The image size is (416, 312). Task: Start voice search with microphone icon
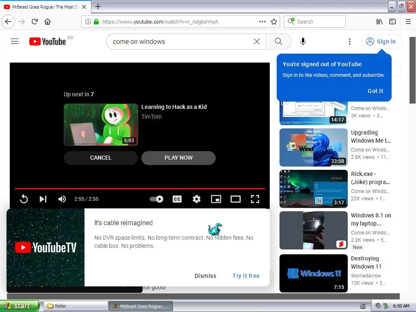tap(303, 41)
